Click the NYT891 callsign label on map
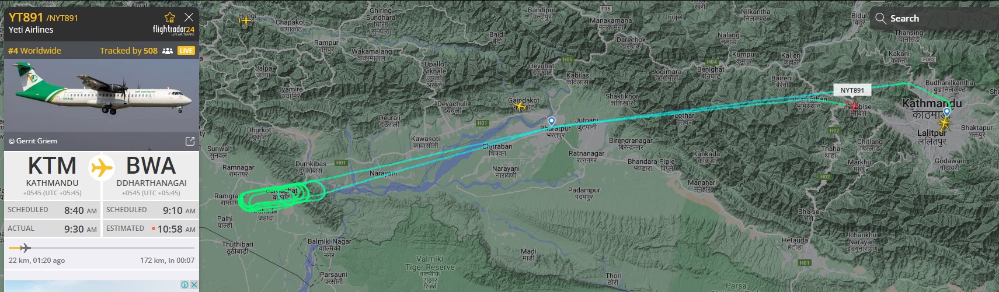Screen dimensions: 999x292 click(852, 90)
